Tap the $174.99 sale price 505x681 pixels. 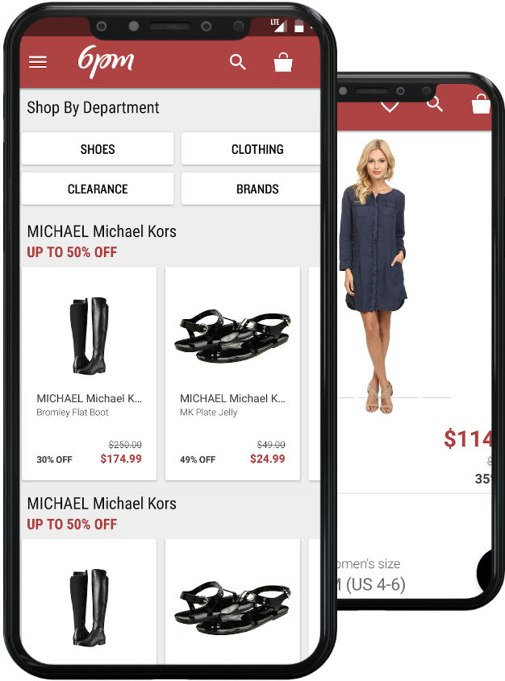[121, 459]
